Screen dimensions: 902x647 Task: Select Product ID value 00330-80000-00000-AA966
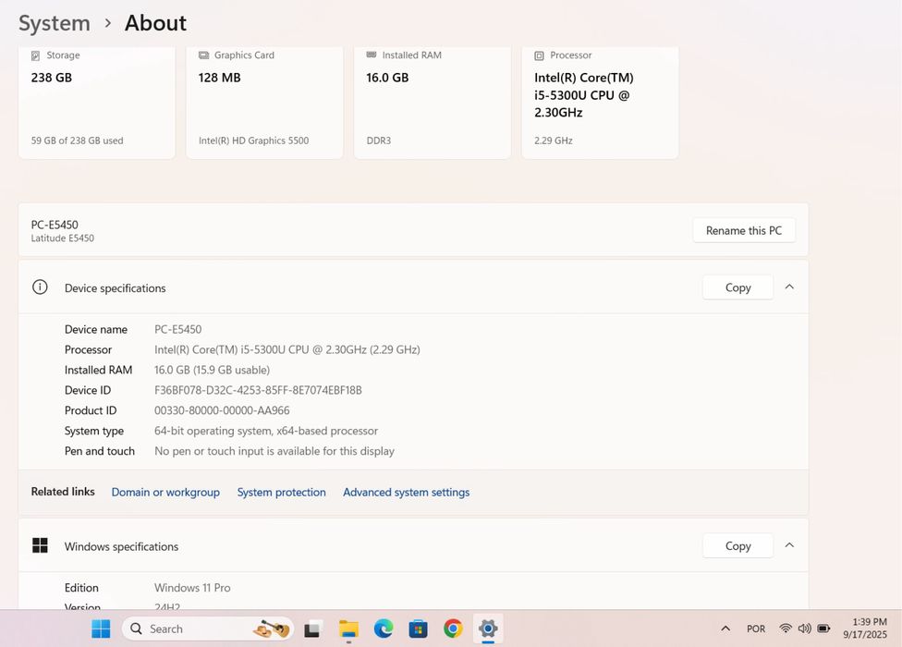222,410
